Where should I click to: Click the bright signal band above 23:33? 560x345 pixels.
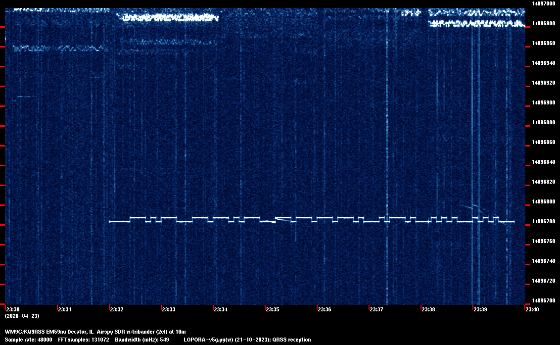point(168,18)
